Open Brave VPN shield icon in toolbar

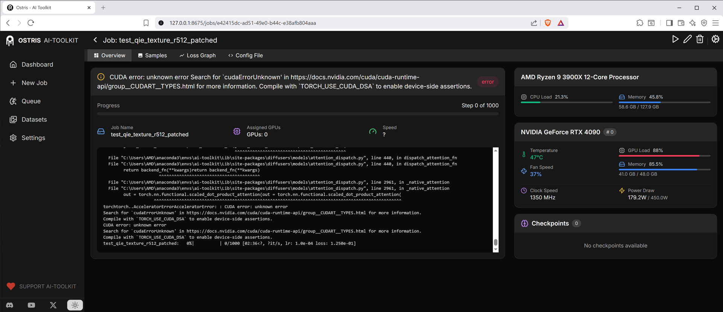coord(704,23)
